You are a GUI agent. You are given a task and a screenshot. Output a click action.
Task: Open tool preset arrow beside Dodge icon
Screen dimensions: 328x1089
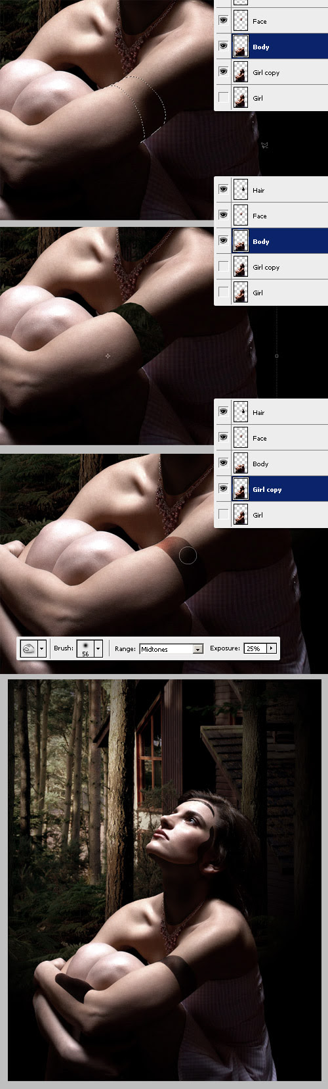pos(42,648)
